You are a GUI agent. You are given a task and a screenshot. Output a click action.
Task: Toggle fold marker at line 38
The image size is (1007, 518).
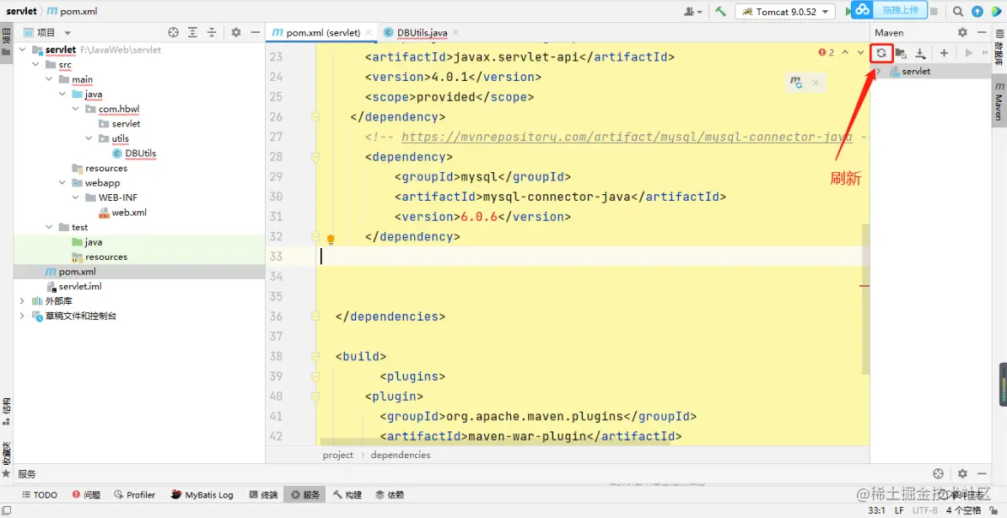coord(315,356)
